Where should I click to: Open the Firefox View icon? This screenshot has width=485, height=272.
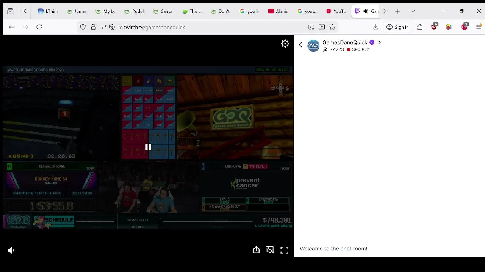(10, 11)
